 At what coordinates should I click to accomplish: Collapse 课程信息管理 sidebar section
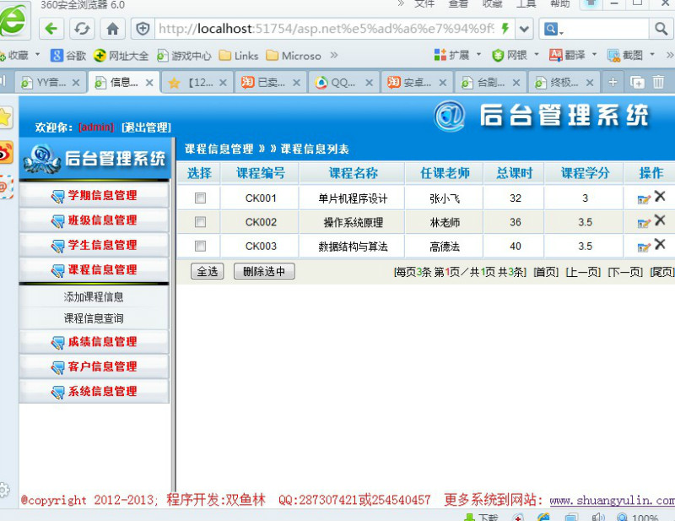(x=94, y=269)
